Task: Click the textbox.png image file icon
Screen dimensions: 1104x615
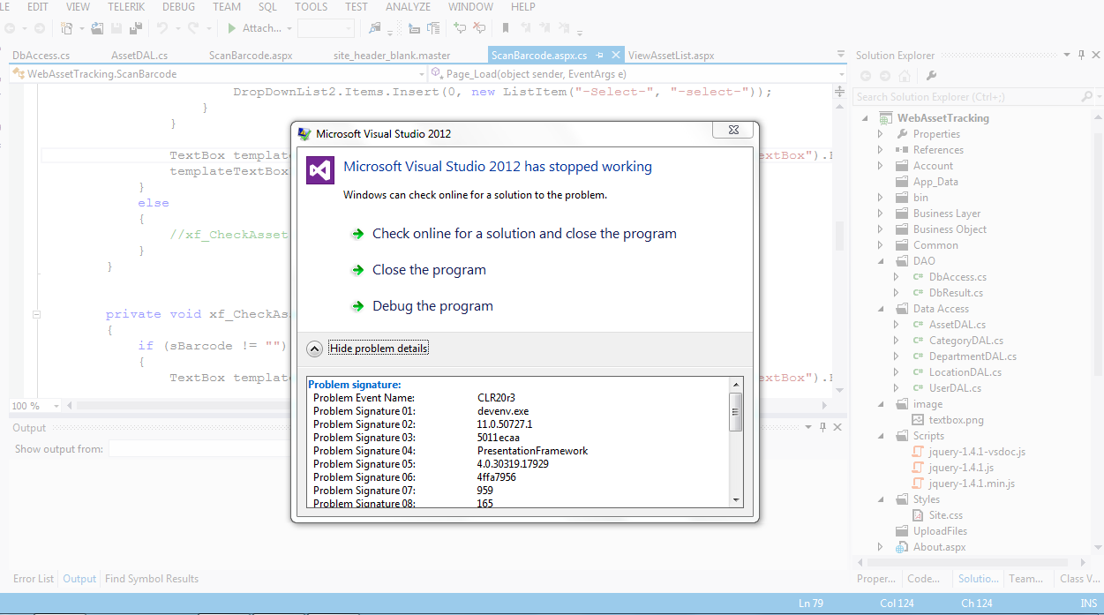Action: click(x=918, y=420)
